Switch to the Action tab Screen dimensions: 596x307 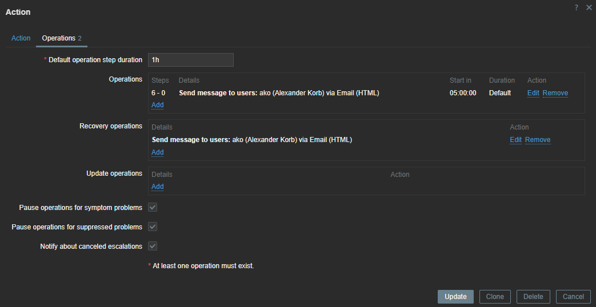(x=21, y=38)
